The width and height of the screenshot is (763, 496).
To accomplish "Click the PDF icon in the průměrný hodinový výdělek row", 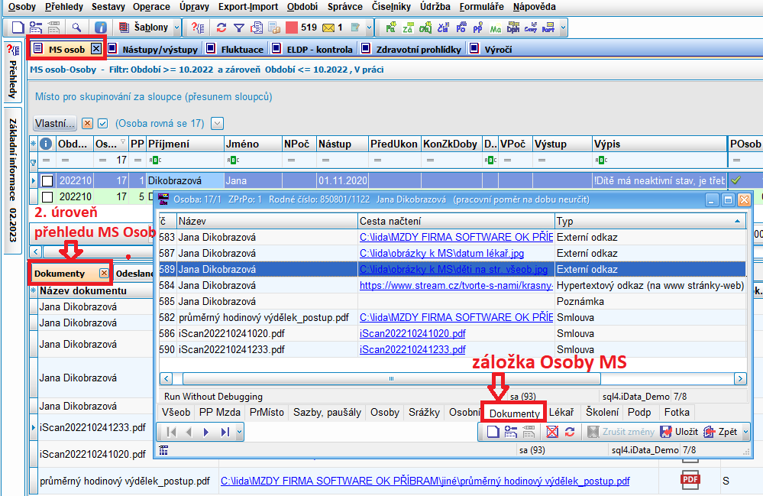I will (x=690, y=479).
